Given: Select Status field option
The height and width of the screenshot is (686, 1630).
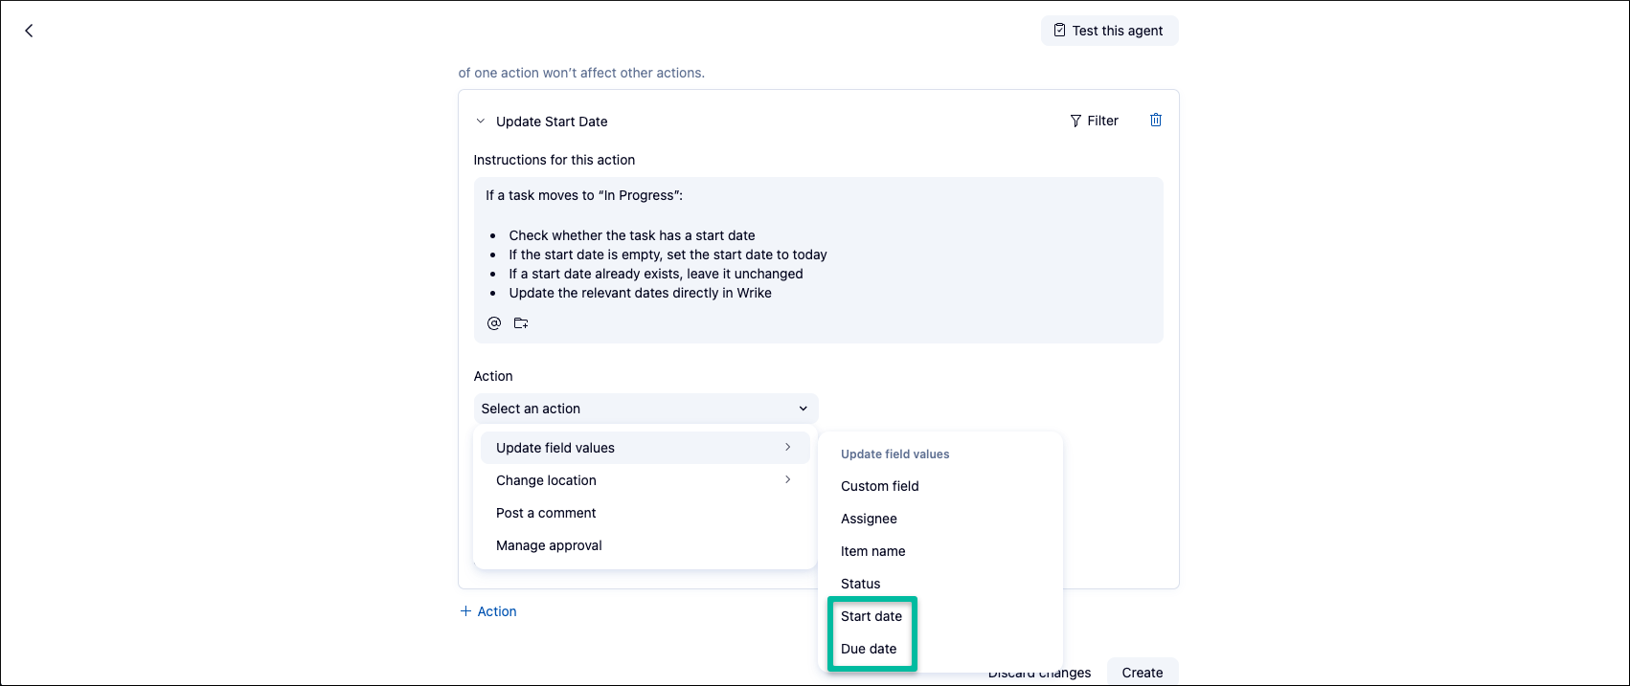Looking at the screenshot, I should 860,584.
